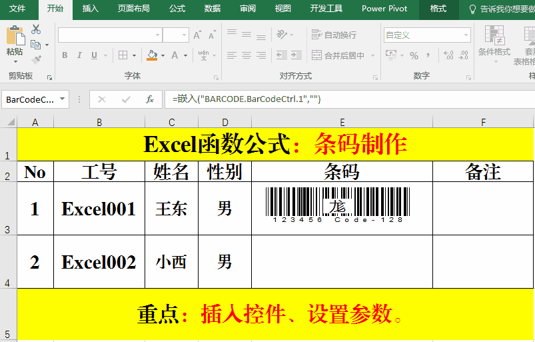Open clipboard group dialog launcher
The image size is (535, 342).
tap(49, 78)
